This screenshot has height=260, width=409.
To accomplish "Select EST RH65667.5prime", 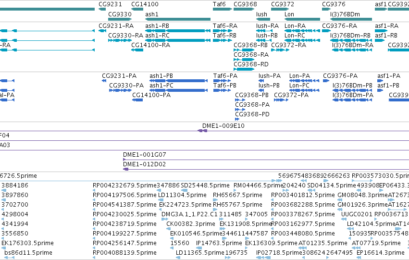I will coord(237,195).
